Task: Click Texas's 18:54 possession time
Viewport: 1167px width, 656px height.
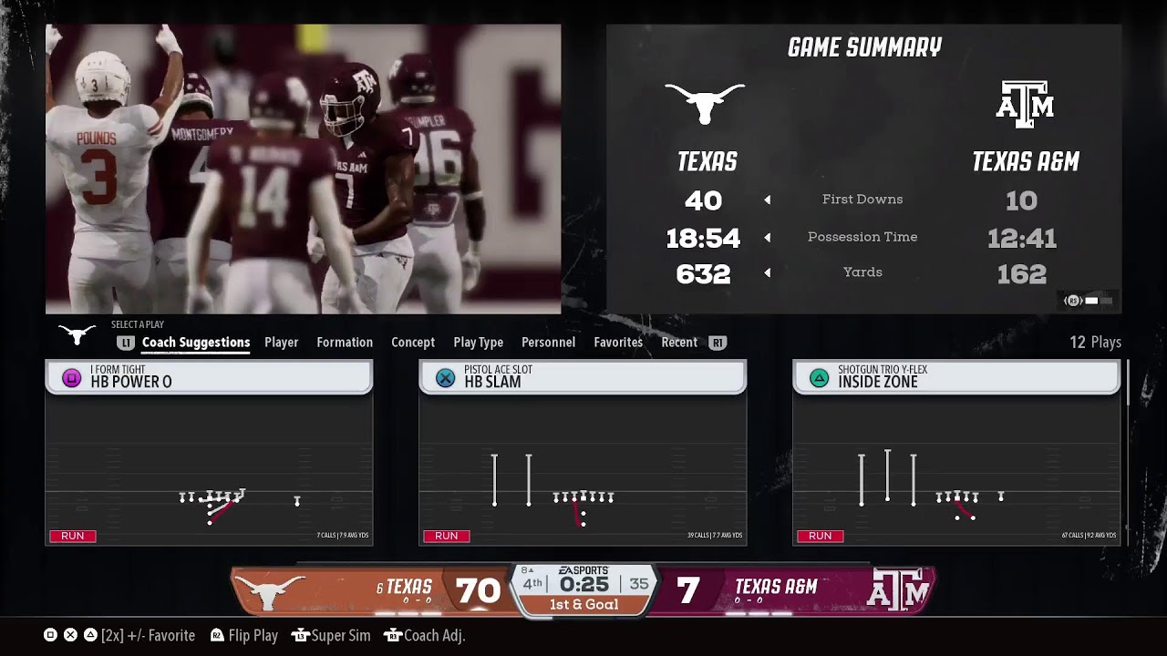Action: tap(703, 239)
